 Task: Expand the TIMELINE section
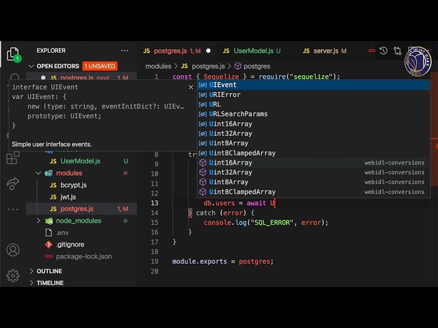pyautogui.click(x=31, y=283)
